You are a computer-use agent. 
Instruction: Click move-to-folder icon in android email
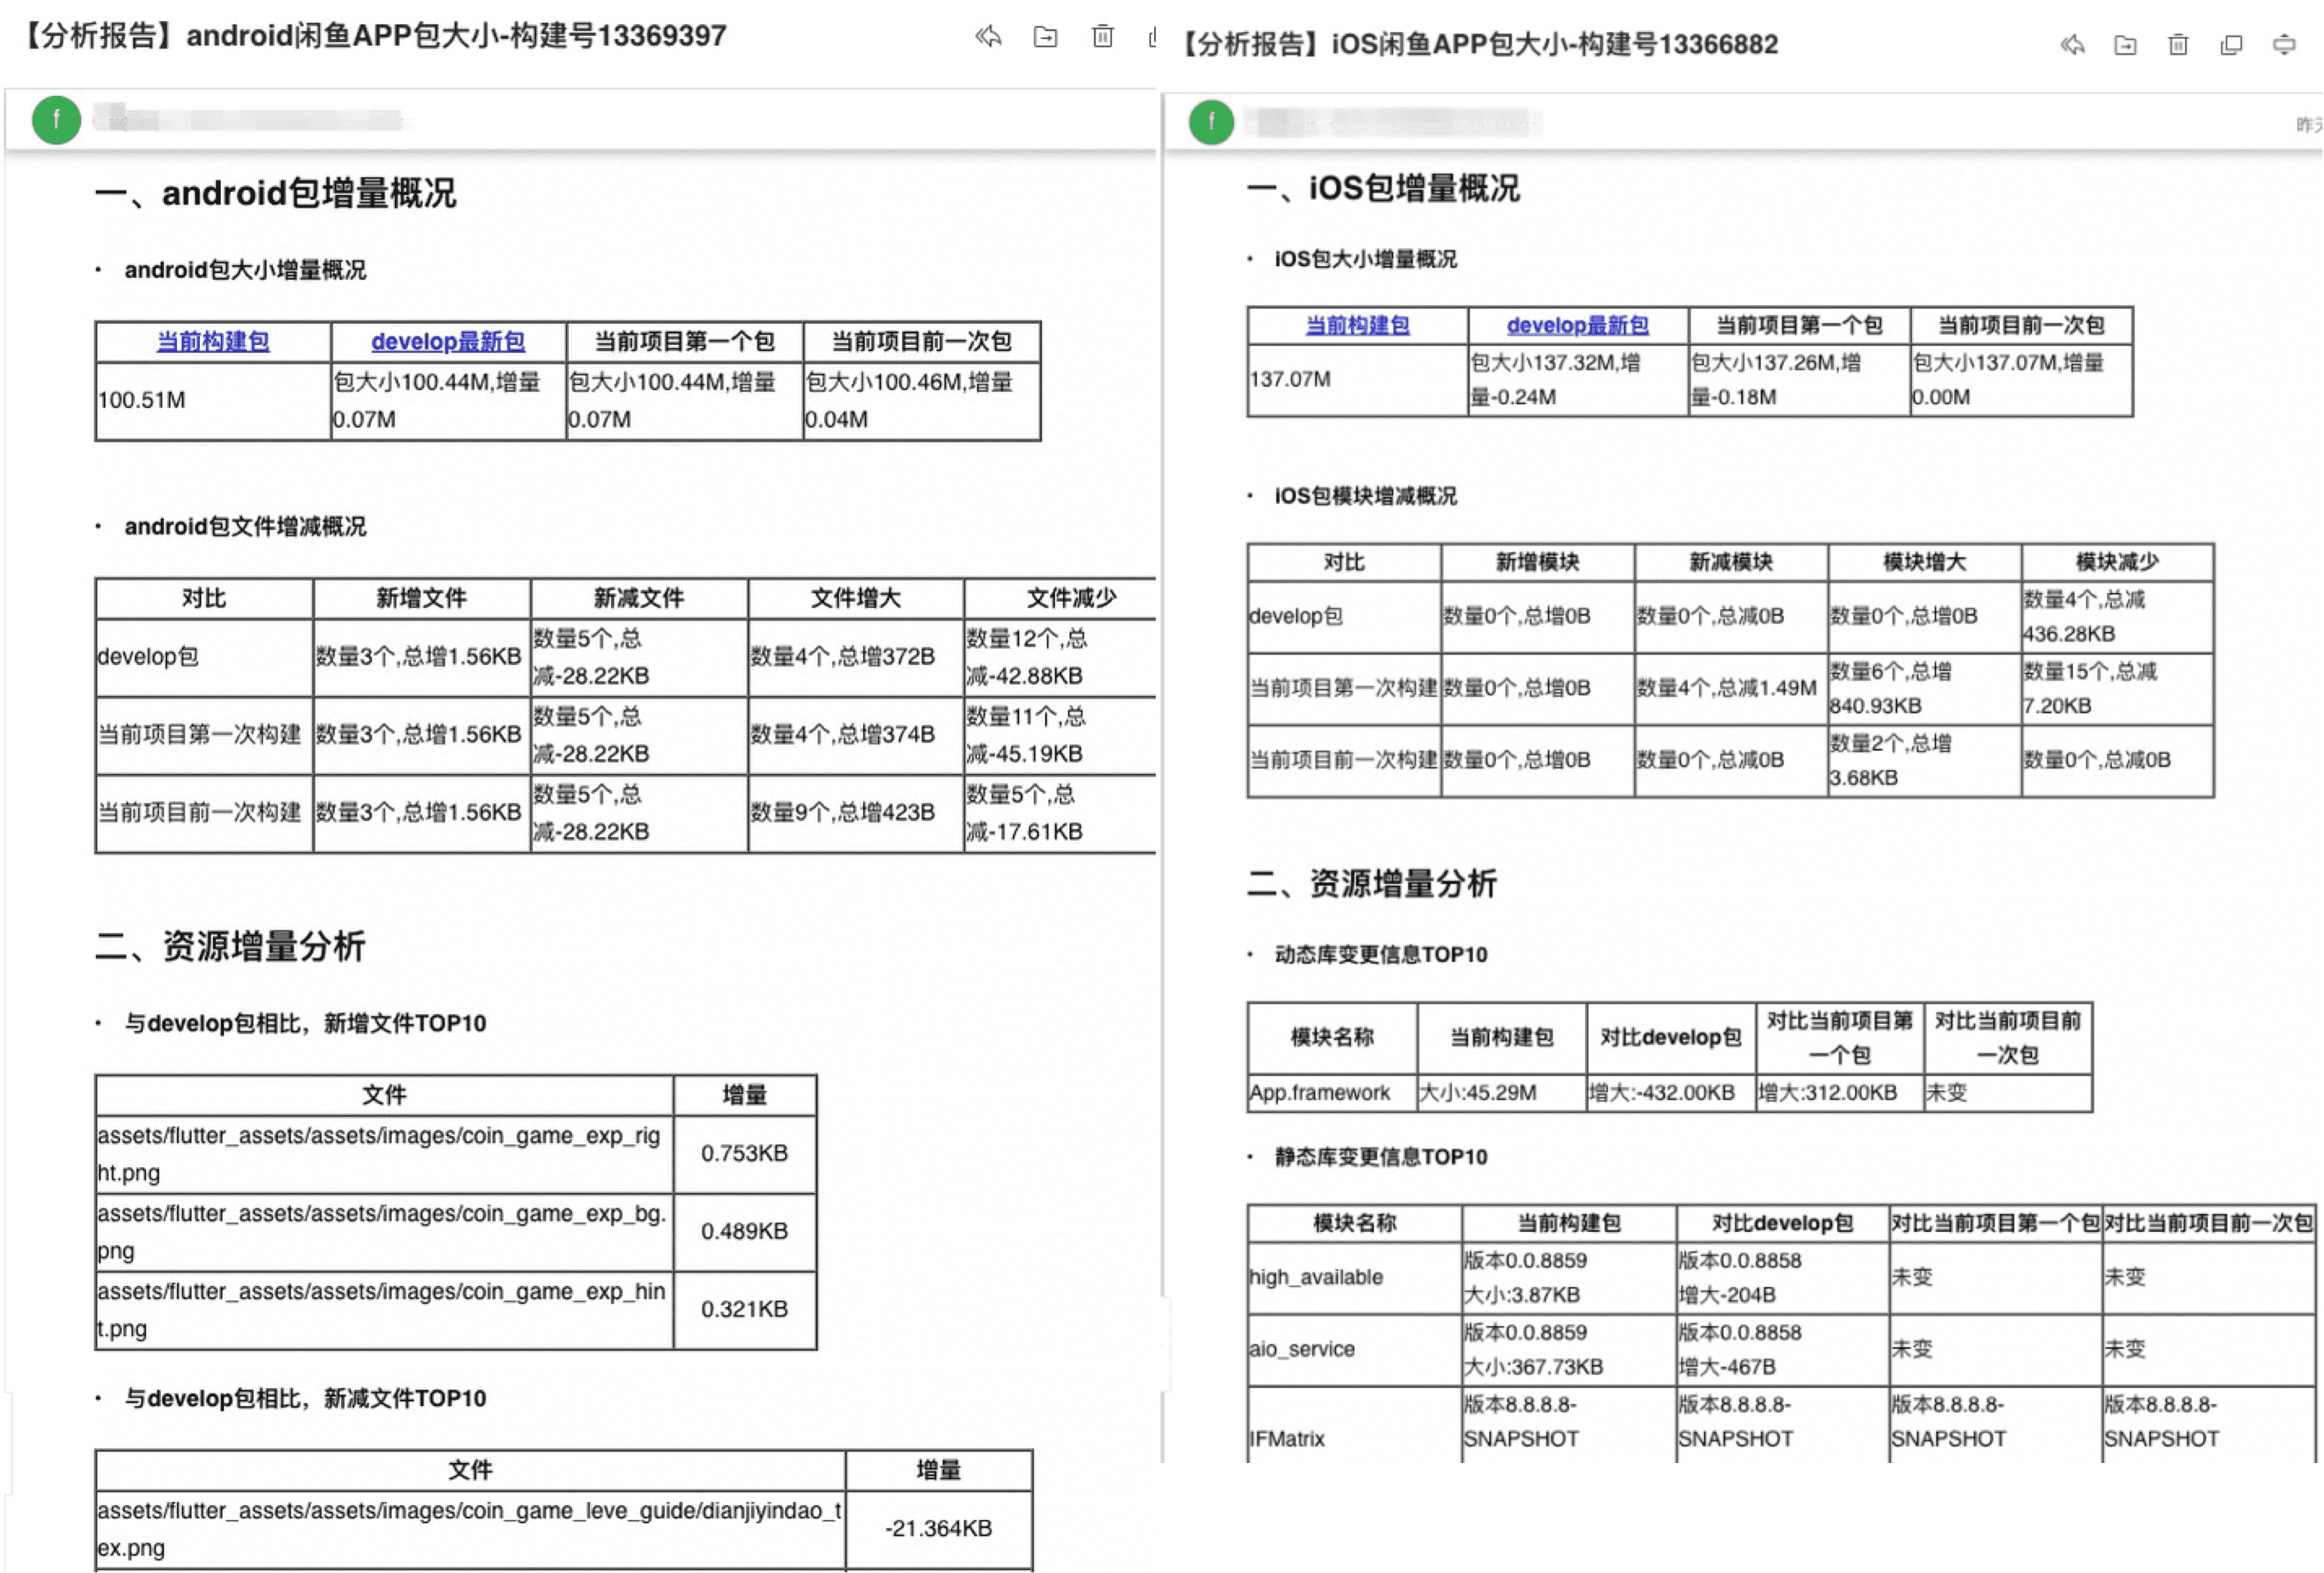[1045, 37]
